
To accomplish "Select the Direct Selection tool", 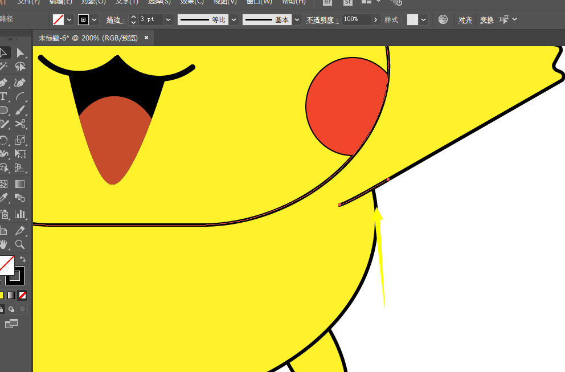I will (20, 53).
